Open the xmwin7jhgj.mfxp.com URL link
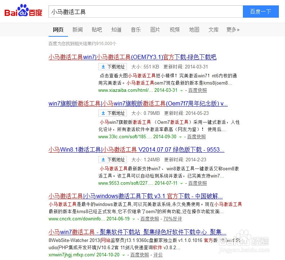The image size is (285, 260). (x=72, y=255)
